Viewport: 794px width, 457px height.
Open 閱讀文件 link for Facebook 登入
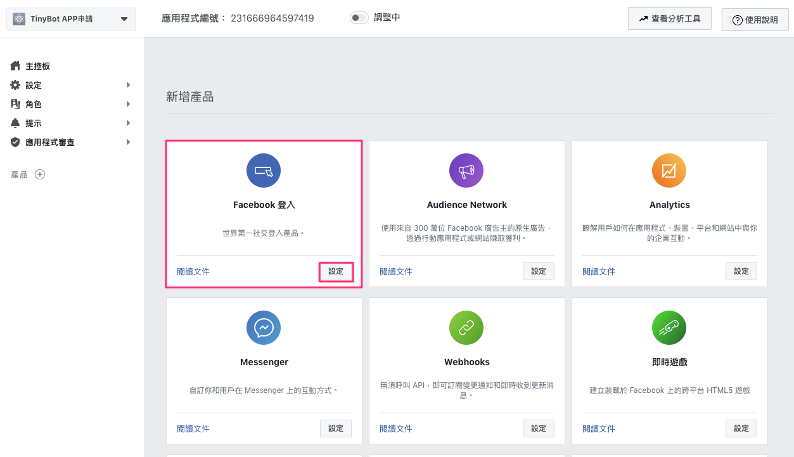193,271
